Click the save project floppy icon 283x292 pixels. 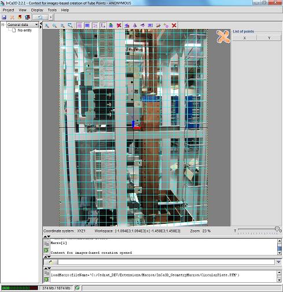pyautogui.click(x=4, y=17)
